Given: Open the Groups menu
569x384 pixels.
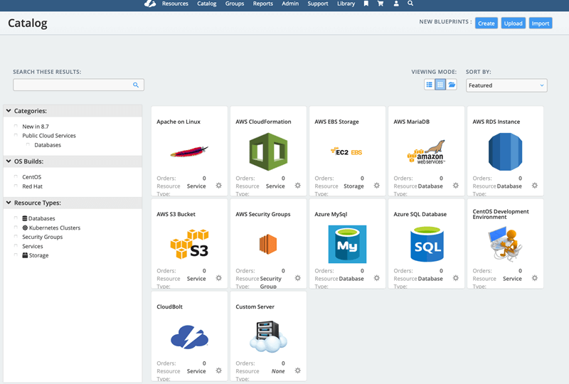Looking at the screenshot, I should click(x=235, y=4).
